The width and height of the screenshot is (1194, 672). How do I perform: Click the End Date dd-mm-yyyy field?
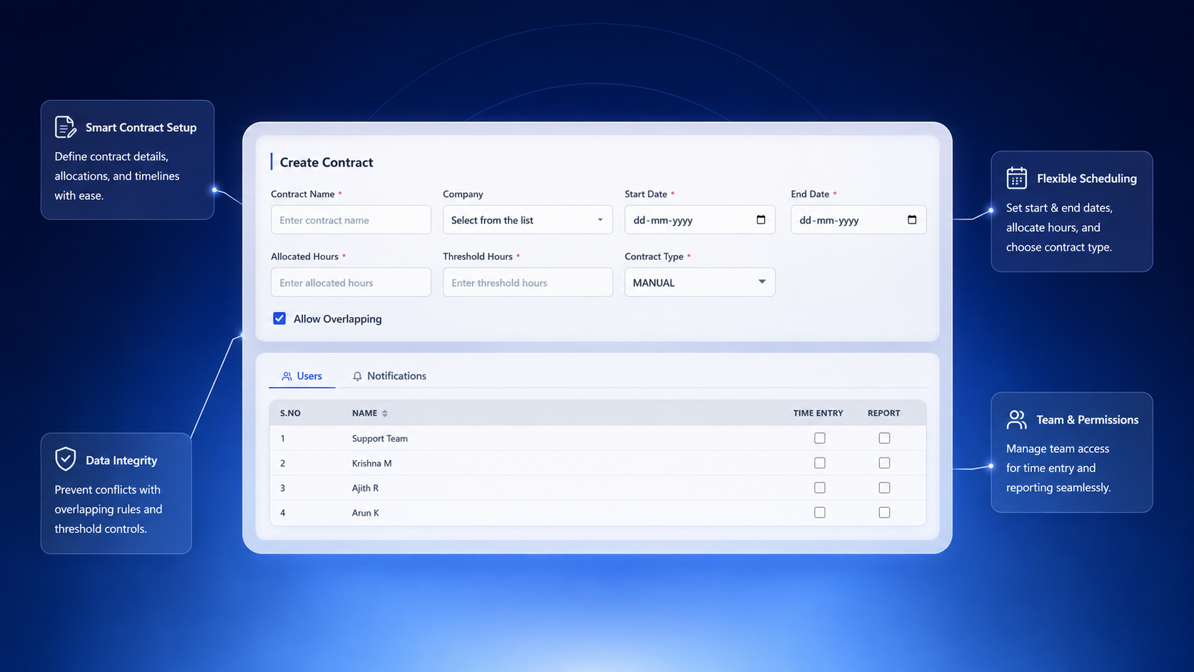(x=858, y=220)
